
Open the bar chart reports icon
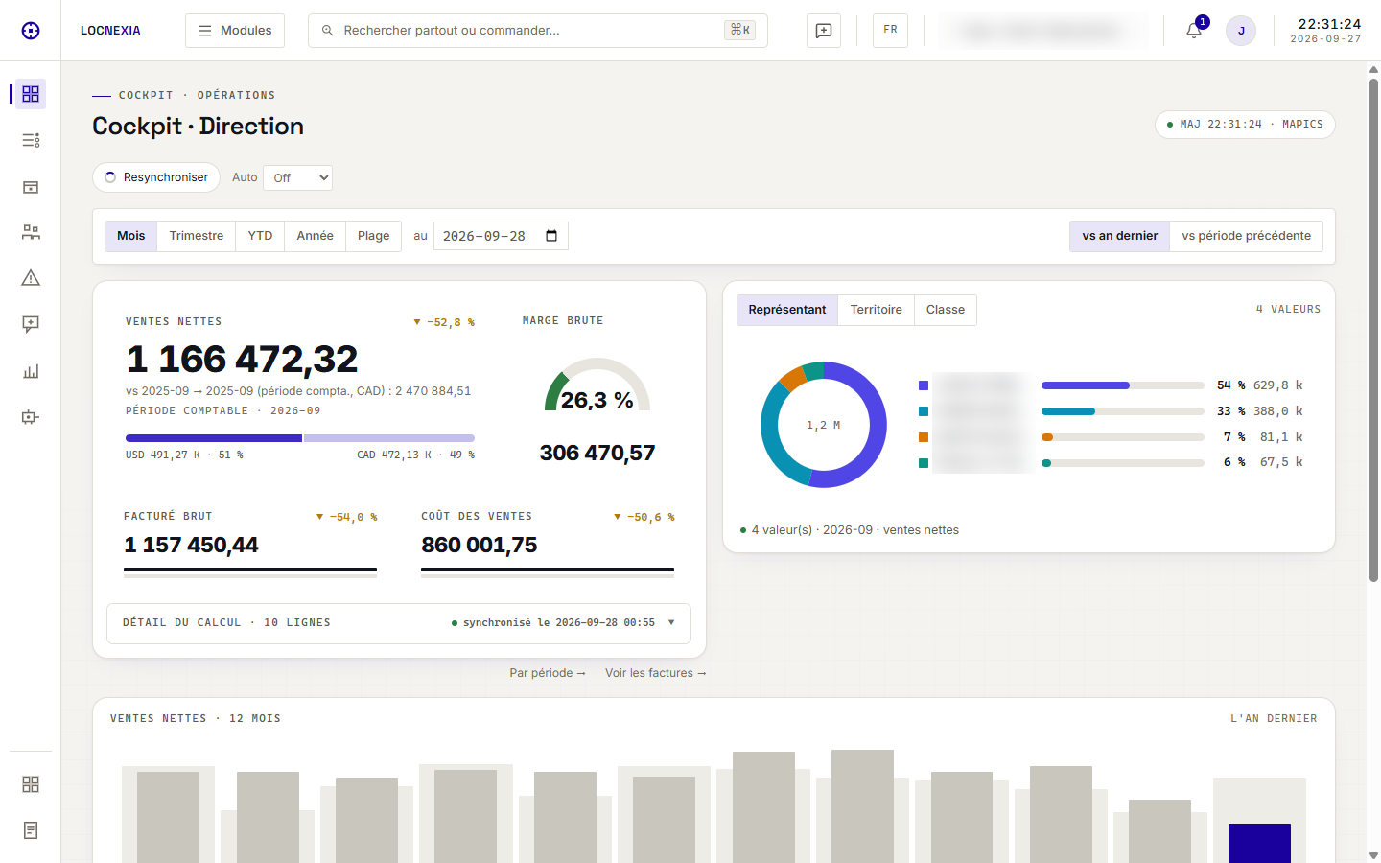click(x=31, y=371)
